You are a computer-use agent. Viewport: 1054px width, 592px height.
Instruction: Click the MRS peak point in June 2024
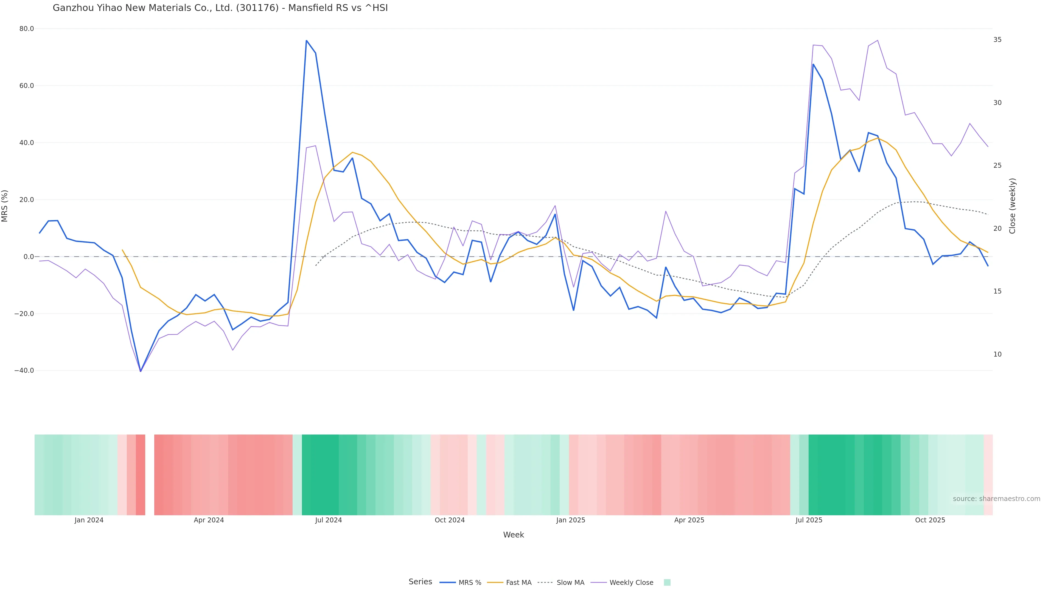click(307, 41)
